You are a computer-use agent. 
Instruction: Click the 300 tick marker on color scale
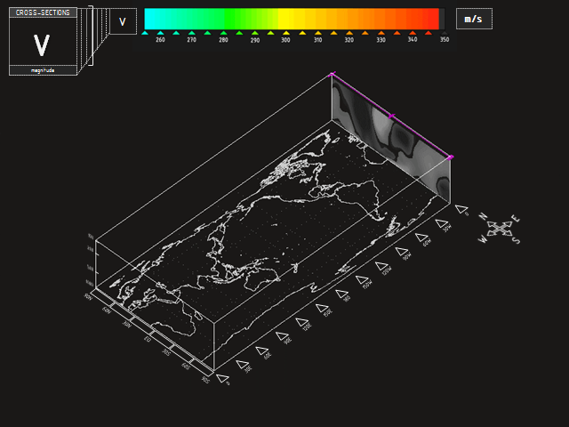pos(286,33)
